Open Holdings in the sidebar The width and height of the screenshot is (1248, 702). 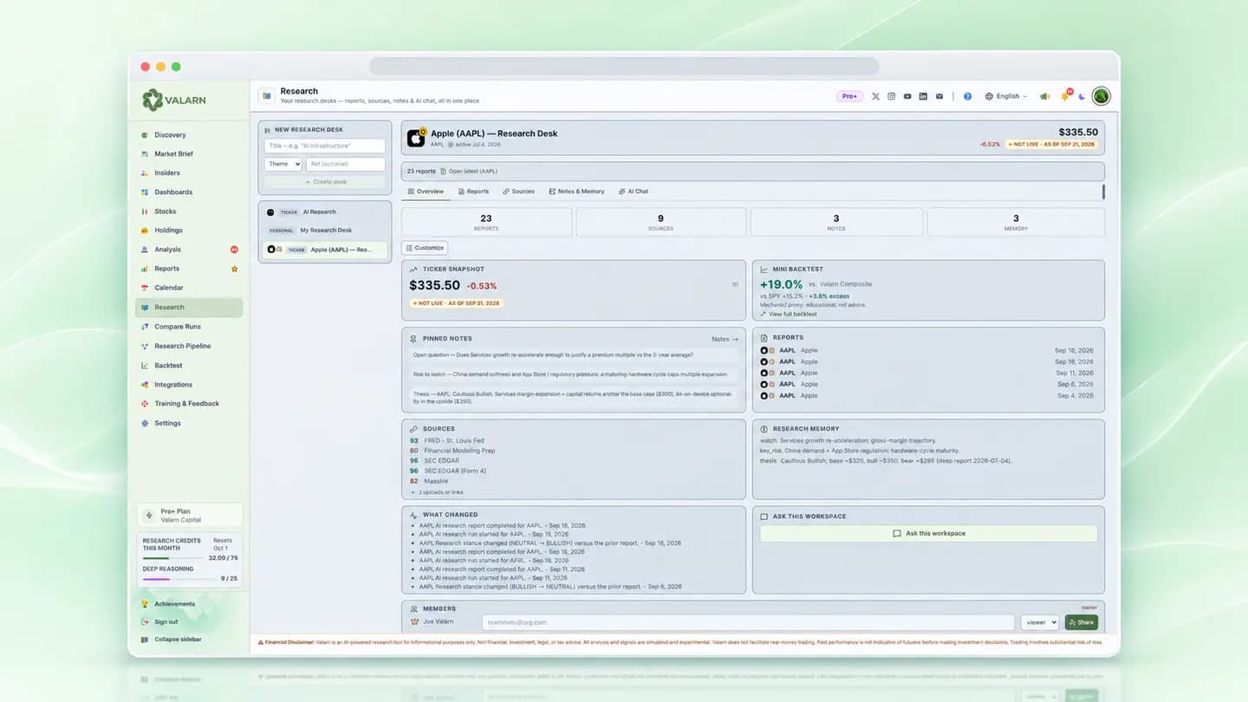[189, 231]
